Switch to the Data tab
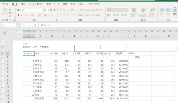178x103 pixels. click(x=57, y=4)
